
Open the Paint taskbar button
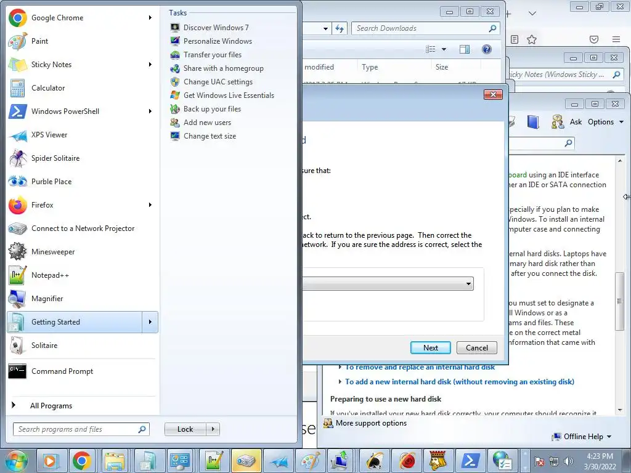pyautogui.click(x=311, y=461)
